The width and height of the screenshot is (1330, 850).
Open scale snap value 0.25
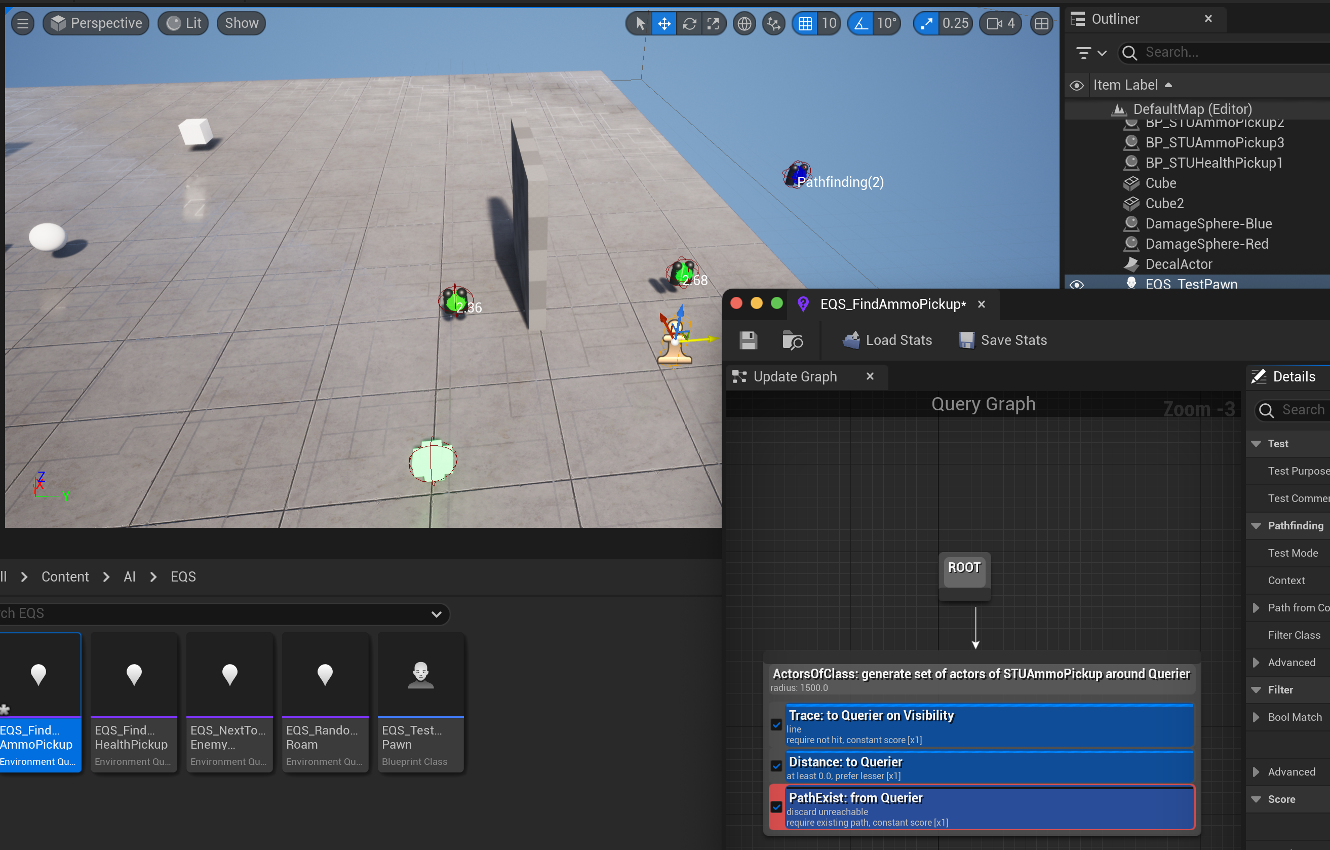956,23
